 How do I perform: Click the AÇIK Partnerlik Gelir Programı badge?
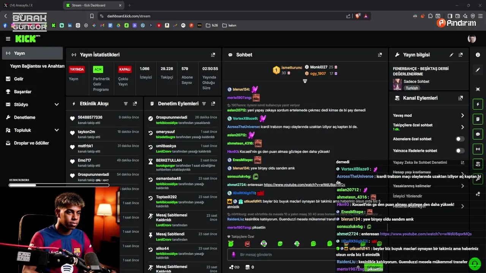[x=98, y=69]
